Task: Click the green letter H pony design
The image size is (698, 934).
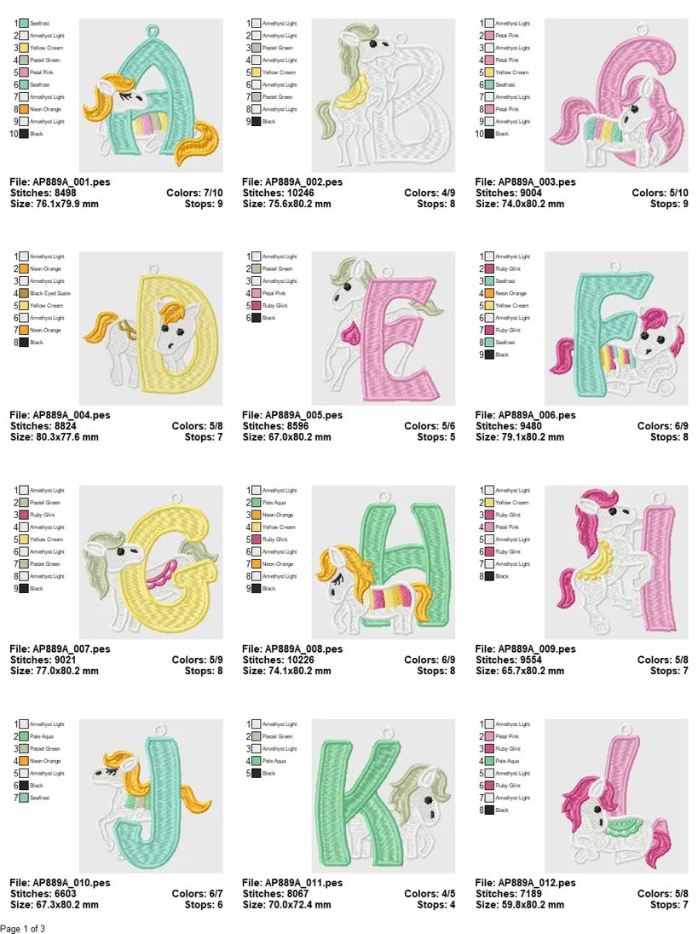Action: click(x=383, y=562)
